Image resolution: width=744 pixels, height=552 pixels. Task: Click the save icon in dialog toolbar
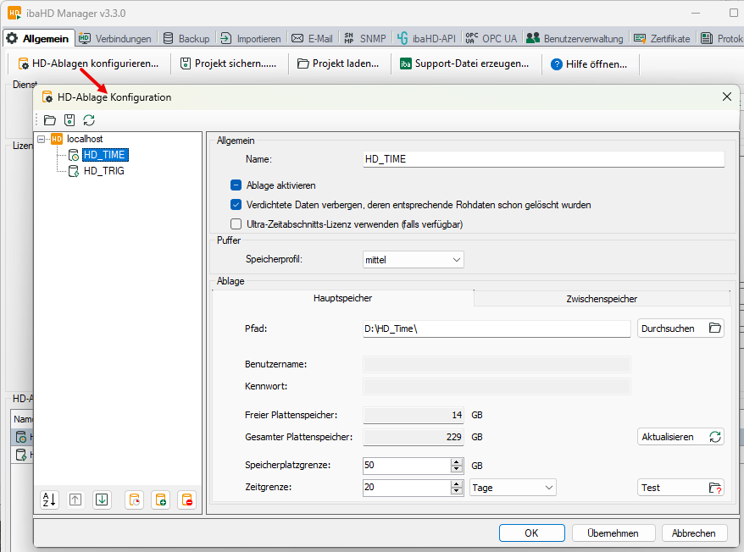point(69,120)
